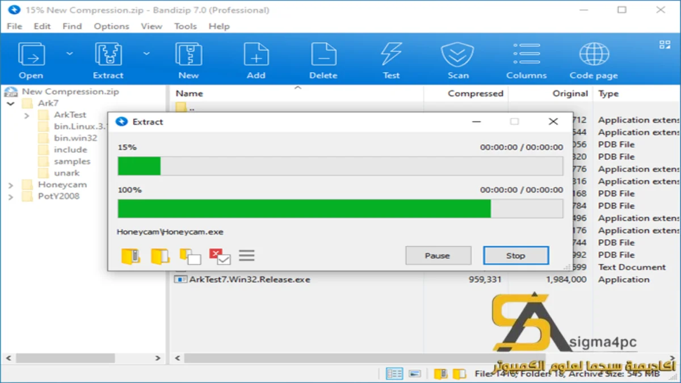Image resolution: width=681 pixels, height=383 pixels.
Task: Click zip folder icon in status bar
Action: pos(441,373)
